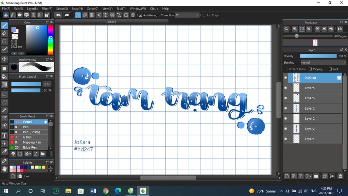This screenshot has height=196, width=348.
Task: Toggle Soft Edge checkbox
Action: click(204, 15)
